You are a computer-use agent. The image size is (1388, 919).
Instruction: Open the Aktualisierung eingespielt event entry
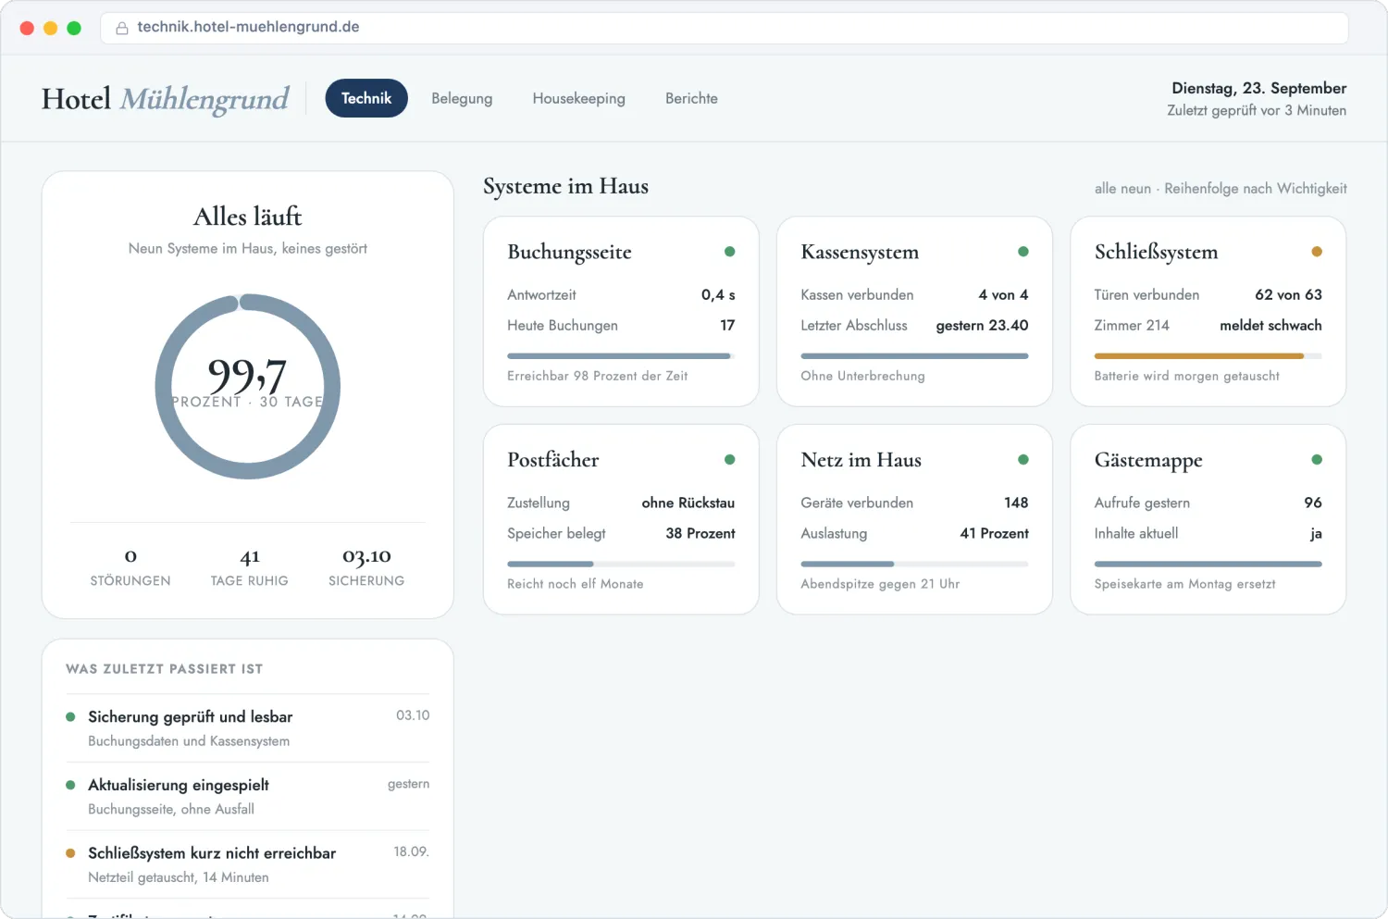(x=247, y=796)
